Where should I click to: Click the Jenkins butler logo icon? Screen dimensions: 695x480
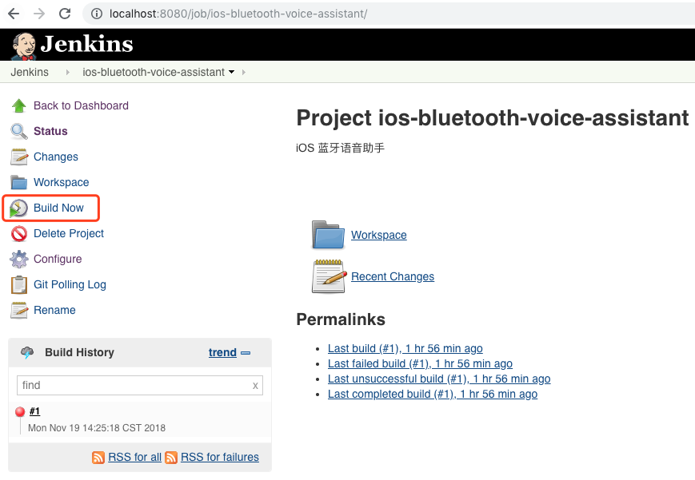pos(23,46)
